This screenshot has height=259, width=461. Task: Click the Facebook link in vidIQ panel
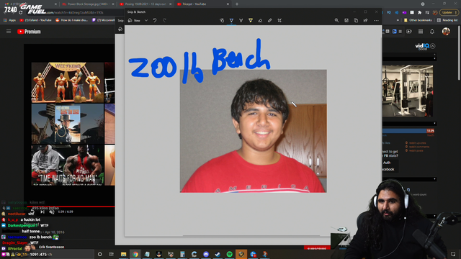[388, 170]
